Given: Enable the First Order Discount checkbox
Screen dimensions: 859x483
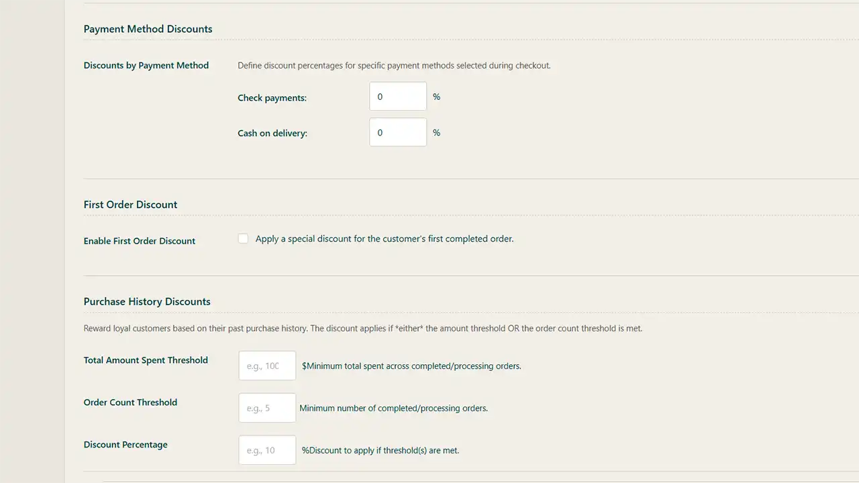Looking at the screenshot, I should [243, 239].
